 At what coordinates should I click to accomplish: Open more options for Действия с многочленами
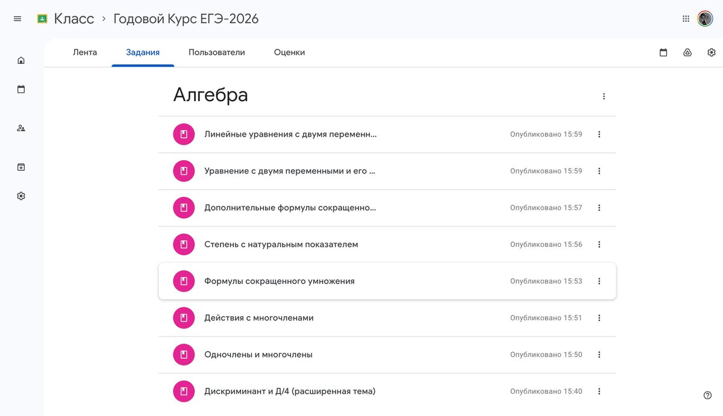pyautogui.click(x=599, y=318)
